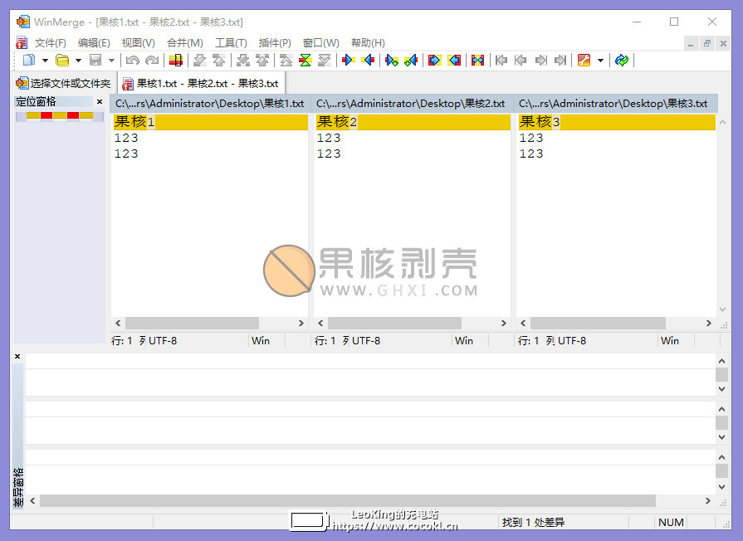This screenshot has height=541, width=743.
Task: Expand the Options wrench dropdown arrow
Action: (x=600, y=61)
